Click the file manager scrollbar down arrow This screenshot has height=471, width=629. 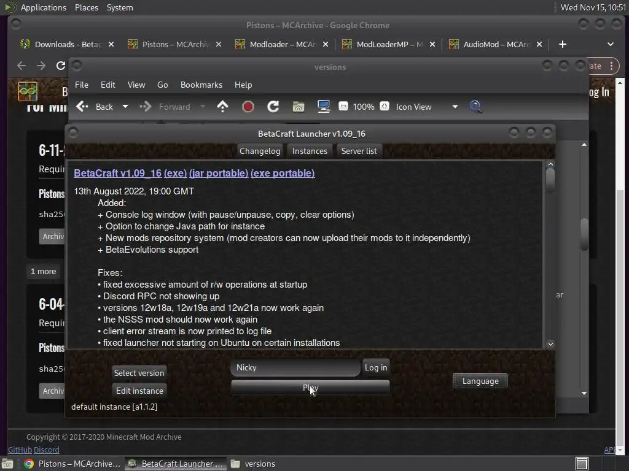(x=584, y=393)
